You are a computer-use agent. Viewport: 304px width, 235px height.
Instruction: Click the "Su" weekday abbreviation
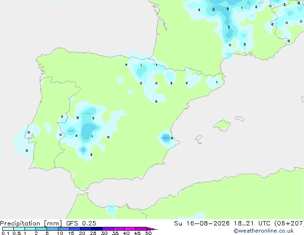178,223
